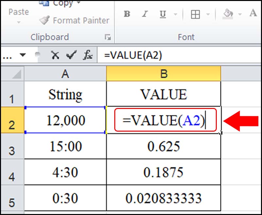Click the Borders icon
262x215 pixels.
[x=195, y=14]
